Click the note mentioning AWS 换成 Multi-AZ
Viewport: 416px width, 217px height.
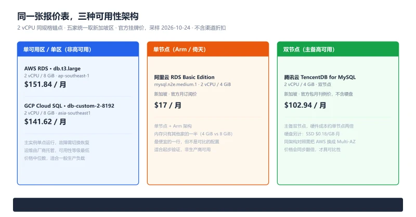320,142
